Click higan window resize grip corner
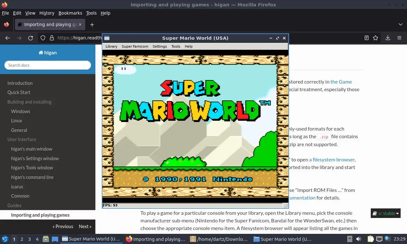This screenshot has height=244, width=407. (285, 206)
